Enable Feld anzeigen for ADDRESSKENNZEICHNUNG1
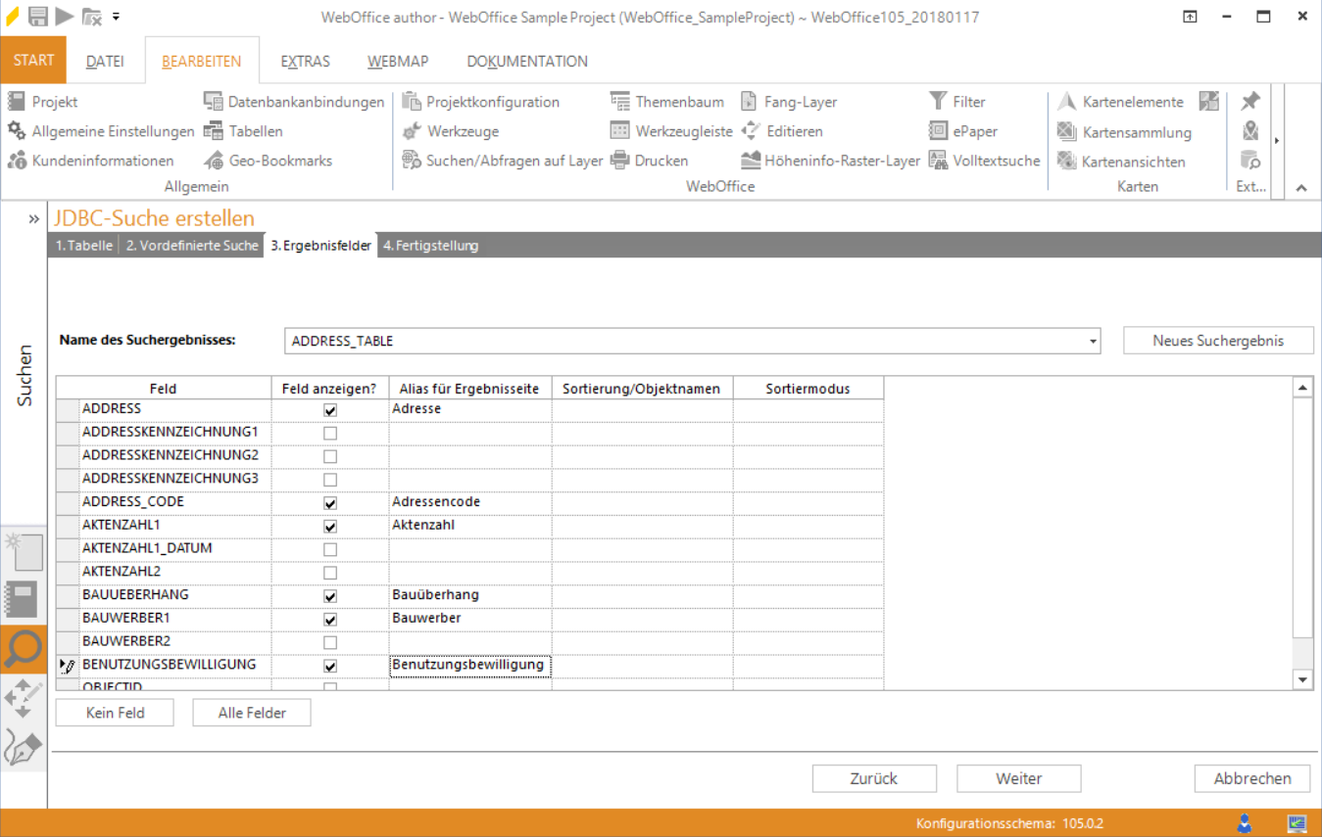The image size is (1322, 837). point(329,431)
